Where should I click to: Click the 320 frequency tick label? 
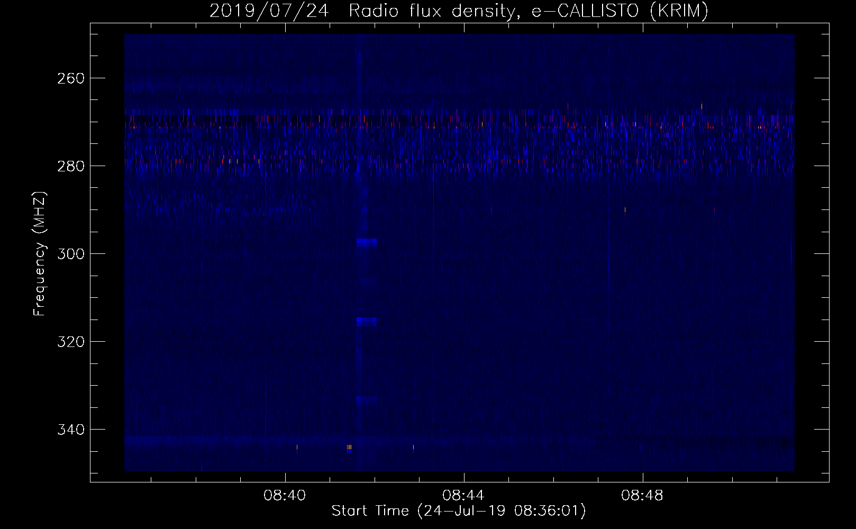tap(70, 342)
